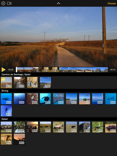The image size is (117, 156).
Task: Select the narrow street clip in Camino
Action: point(19,83)
